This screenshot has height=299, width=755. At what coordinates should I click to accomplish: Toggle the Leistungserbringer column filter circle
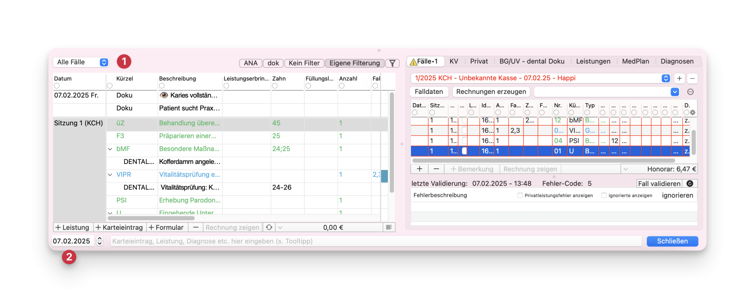point(226,86)
